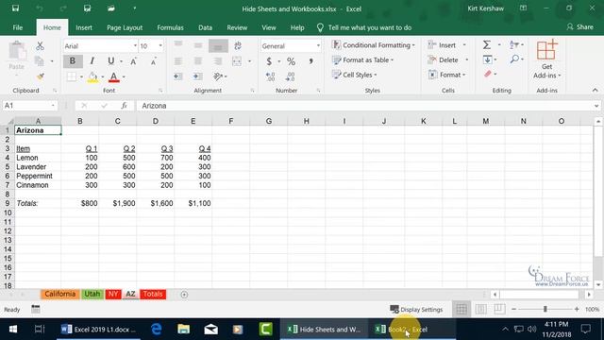Click Merge & Center icon
604x340 pixels.
(237, 60)
